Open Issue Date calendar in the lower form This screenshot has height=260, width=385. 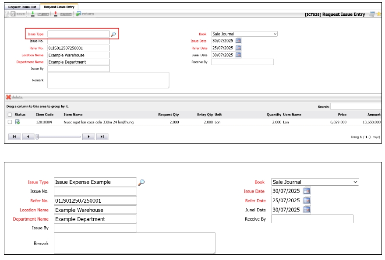coord(307,191)
